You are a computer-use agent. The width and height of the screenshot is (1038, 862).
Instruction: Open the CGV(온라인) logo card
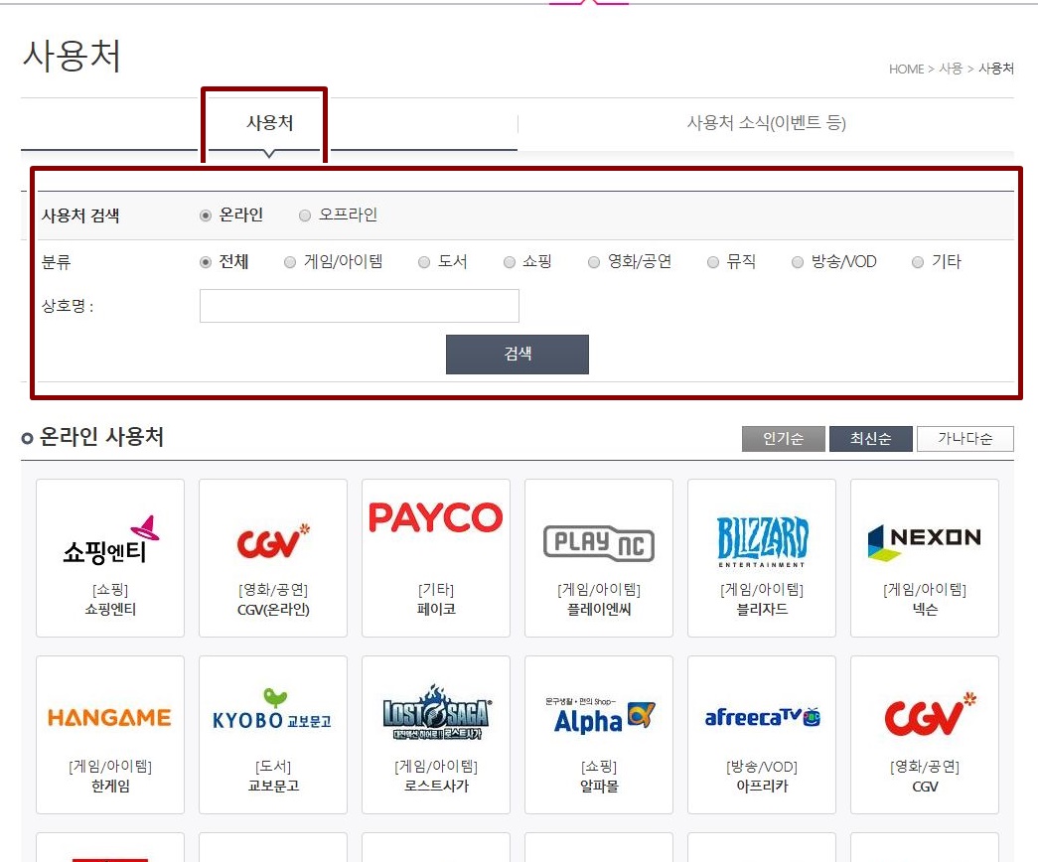coord(273,557)
